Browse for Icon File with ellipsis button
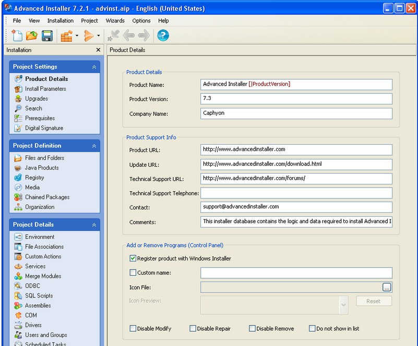 pyautogui.click(x=387, y=287)
